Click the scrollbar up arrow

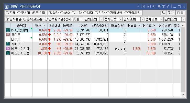tap(183, 26)
